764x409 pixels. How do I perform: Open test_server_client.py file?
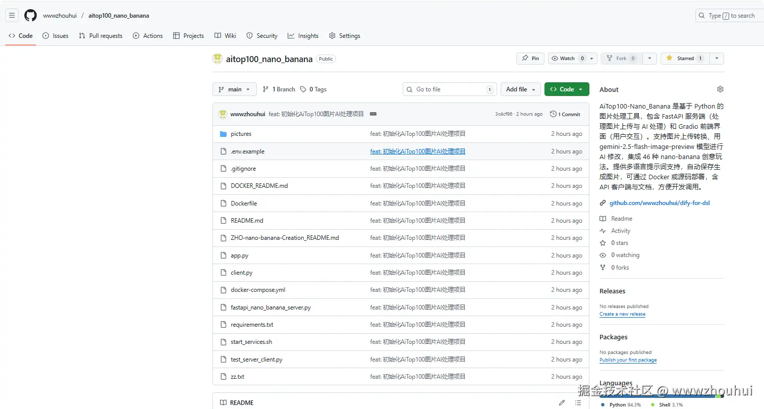[x=256, y=360]
